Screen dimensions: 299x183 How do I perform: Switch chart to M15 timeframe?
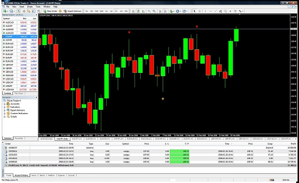tap(97, 11)
